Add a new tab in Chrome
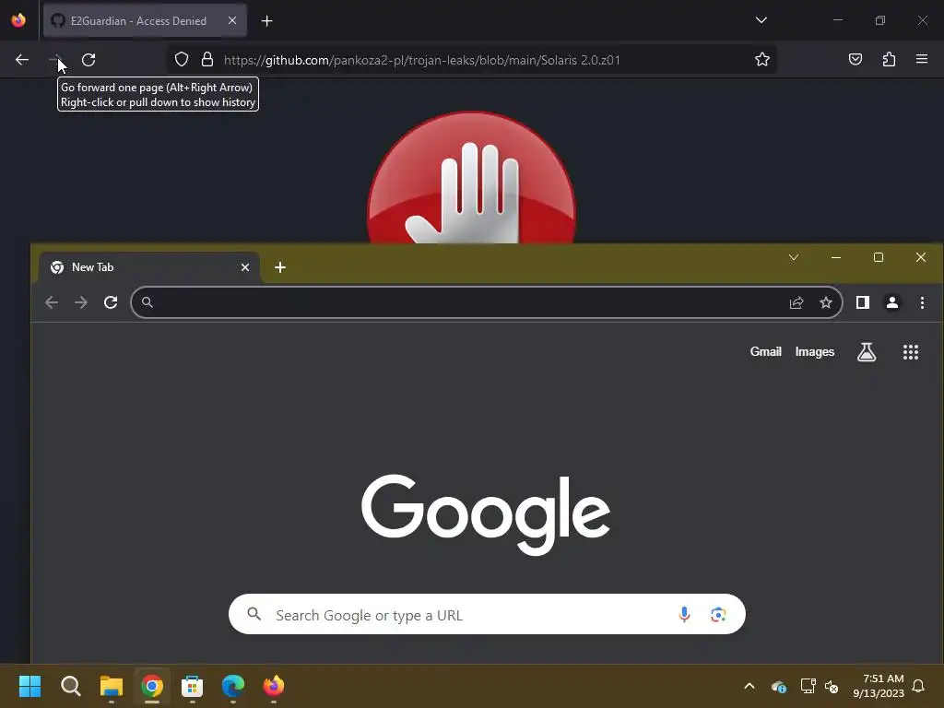 coord(280,267)
